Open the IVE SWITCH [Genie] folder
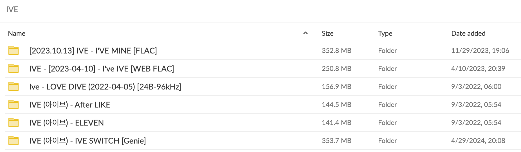The height and width of the screenshot is (152, 521). 87,141
